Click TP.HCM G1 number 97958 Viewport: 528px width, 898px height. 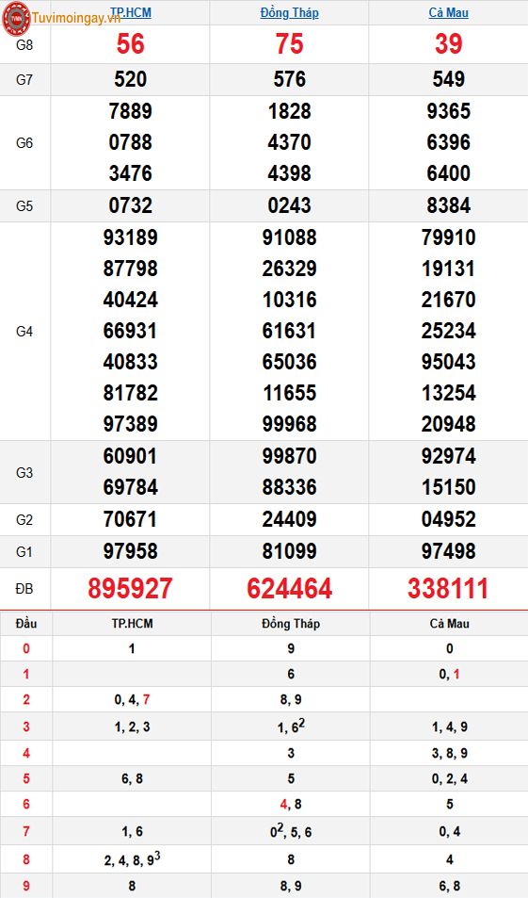point(131,551)
